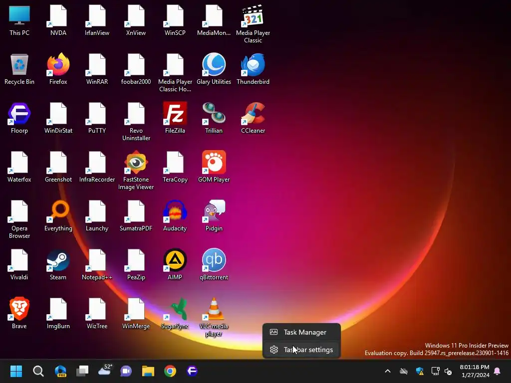The image size is (511, 383).
Task: Open Task Manager from context menu
Action: point(302,332)
